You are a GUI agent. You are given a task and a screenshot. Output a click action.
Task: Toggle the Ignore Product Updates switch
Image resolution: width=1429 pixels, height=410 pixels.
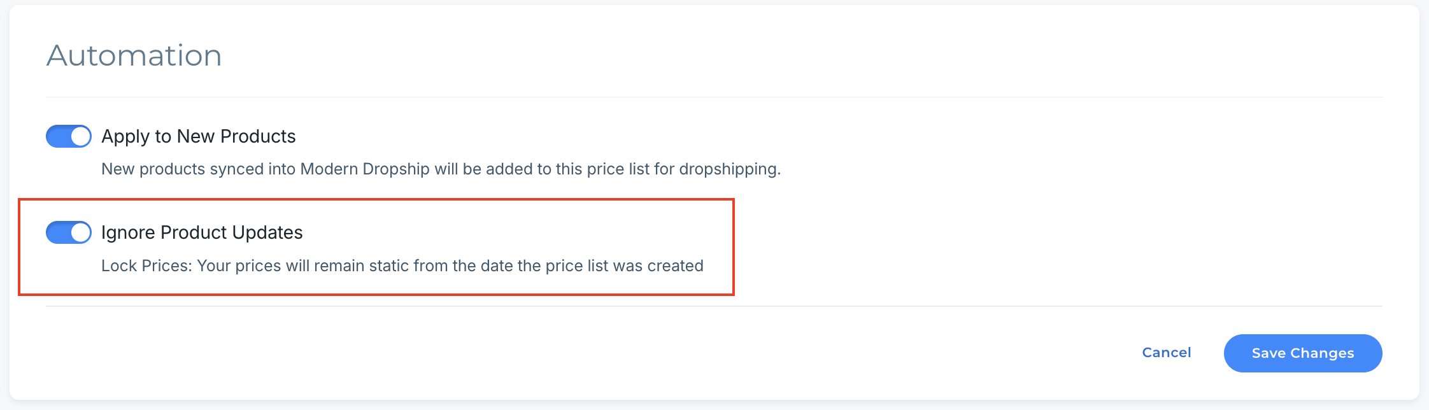coord(69,232)
